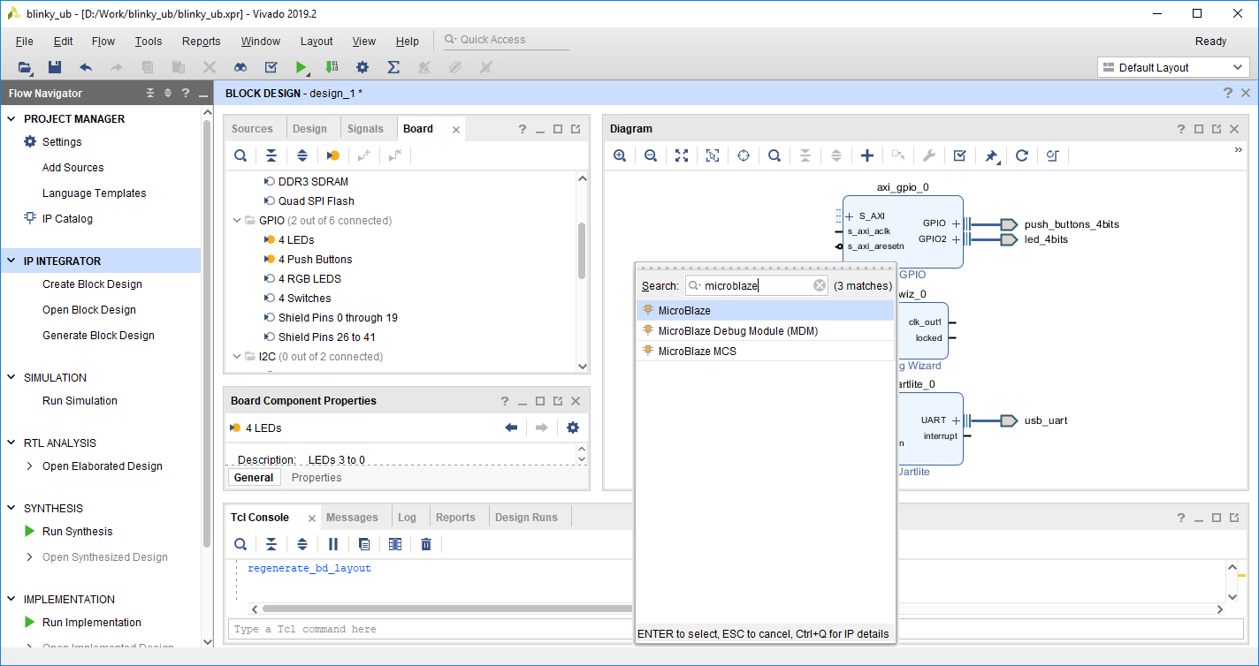This screenshot has height=666, width=1259.
Task: Click Generate Block Design
Action: (x=98, y=336)
